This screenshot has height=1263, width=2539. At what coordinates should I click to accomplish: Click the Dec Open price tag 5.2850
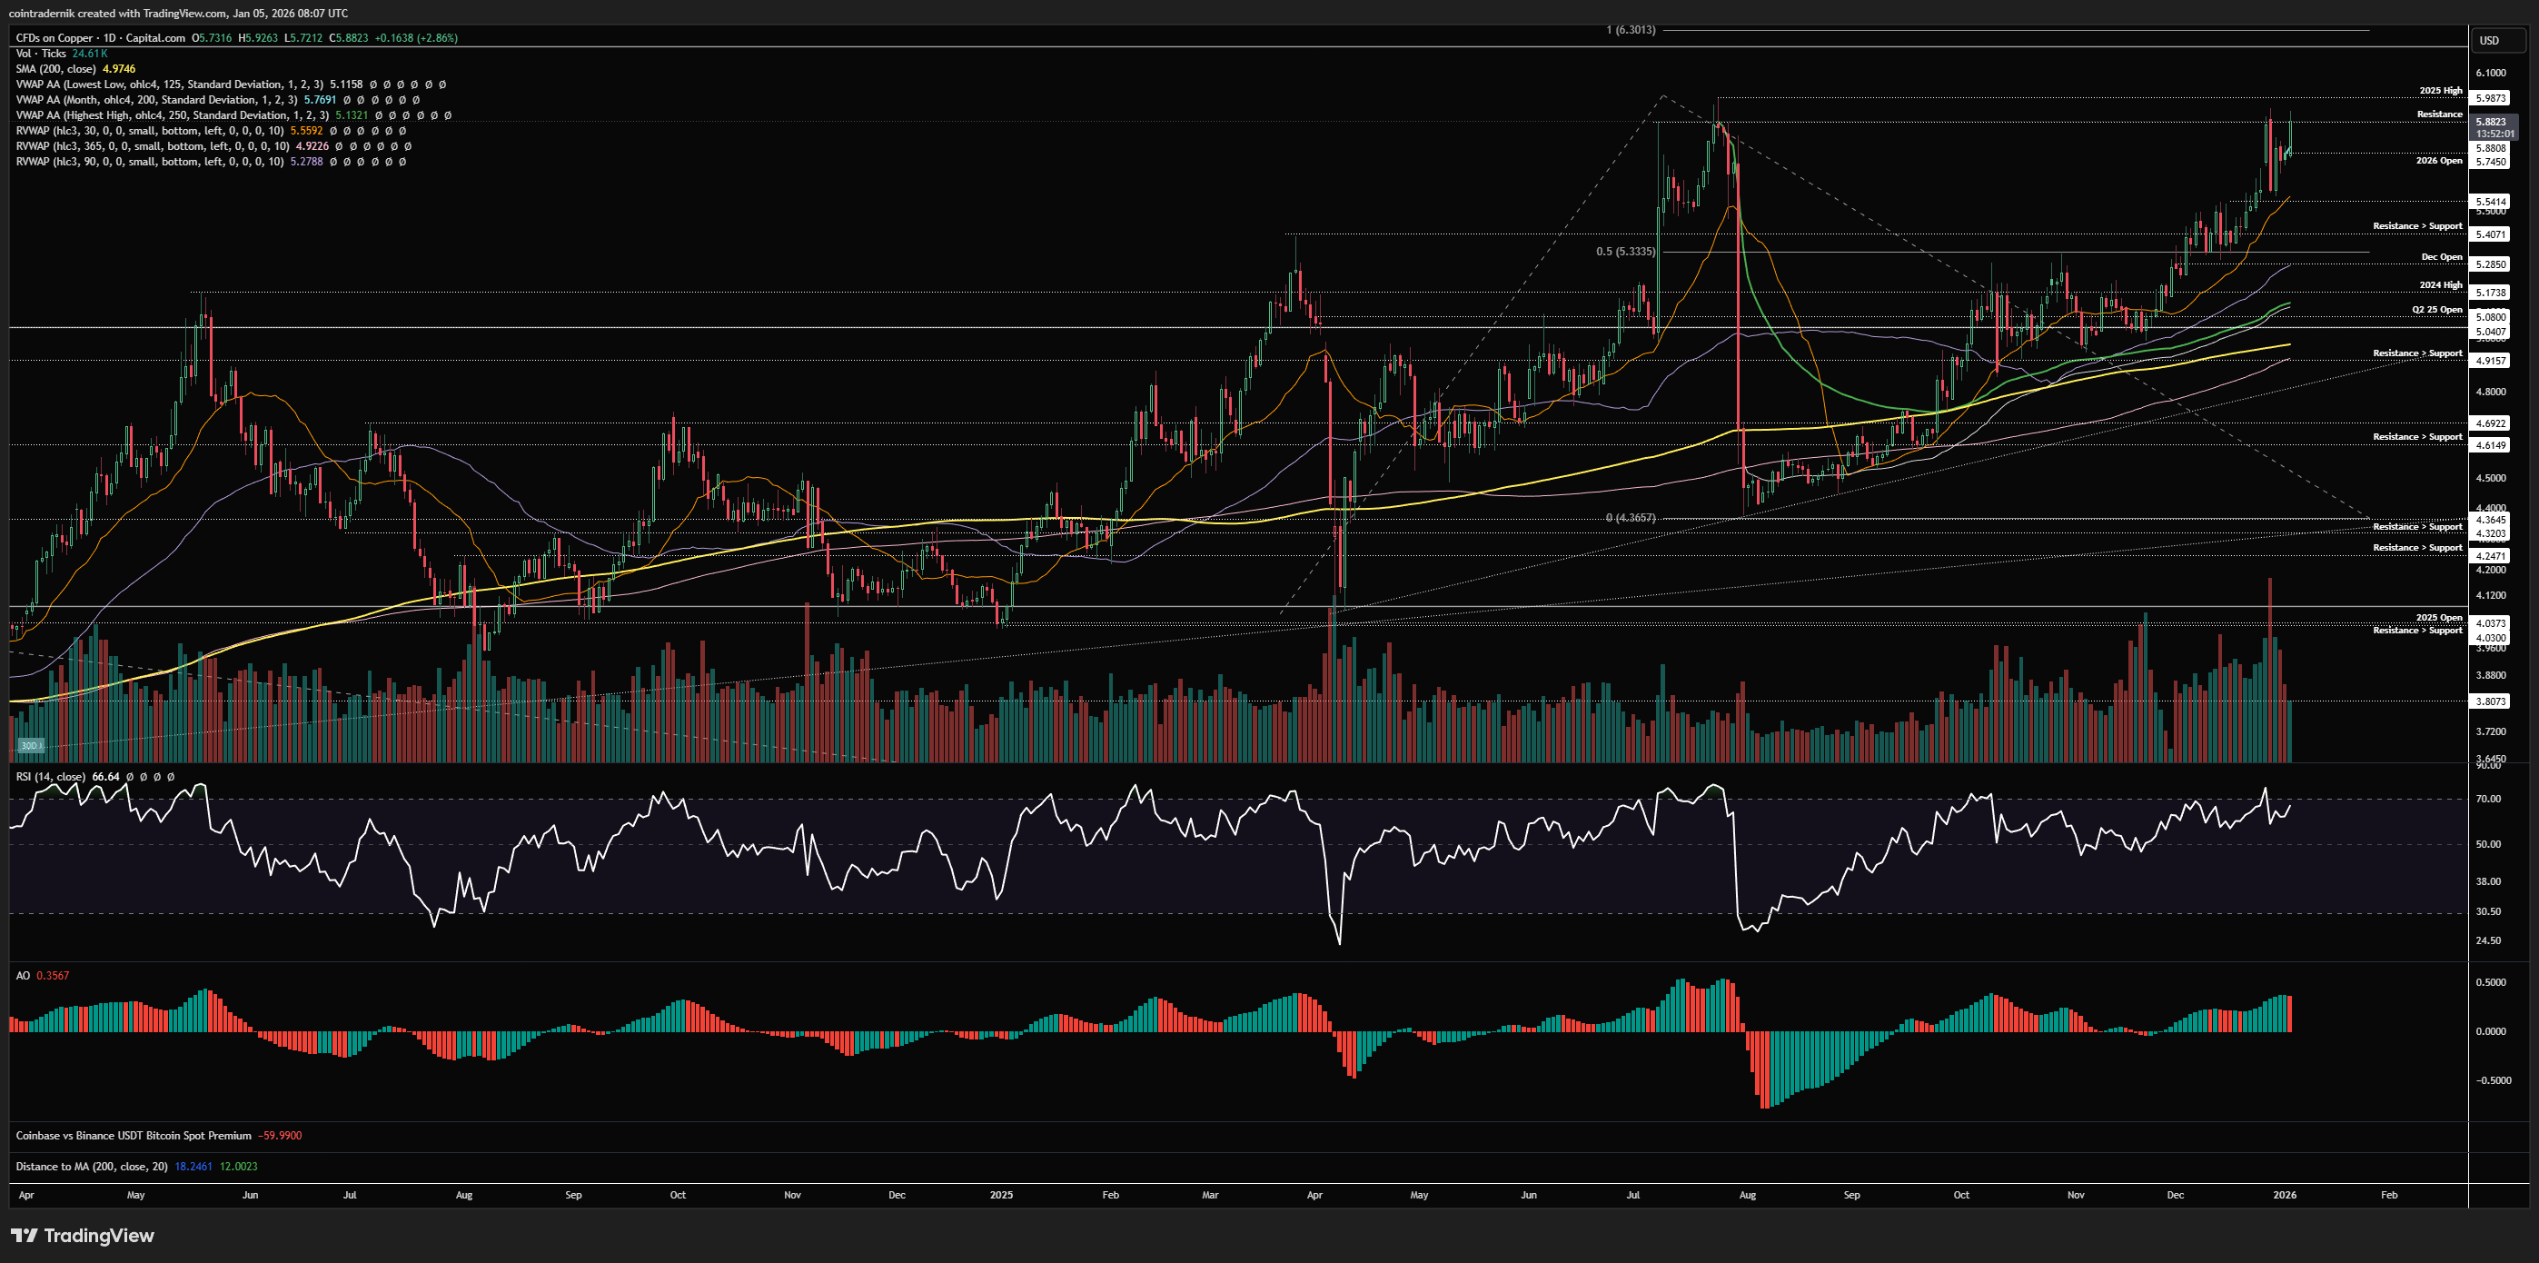point(2491,264)
